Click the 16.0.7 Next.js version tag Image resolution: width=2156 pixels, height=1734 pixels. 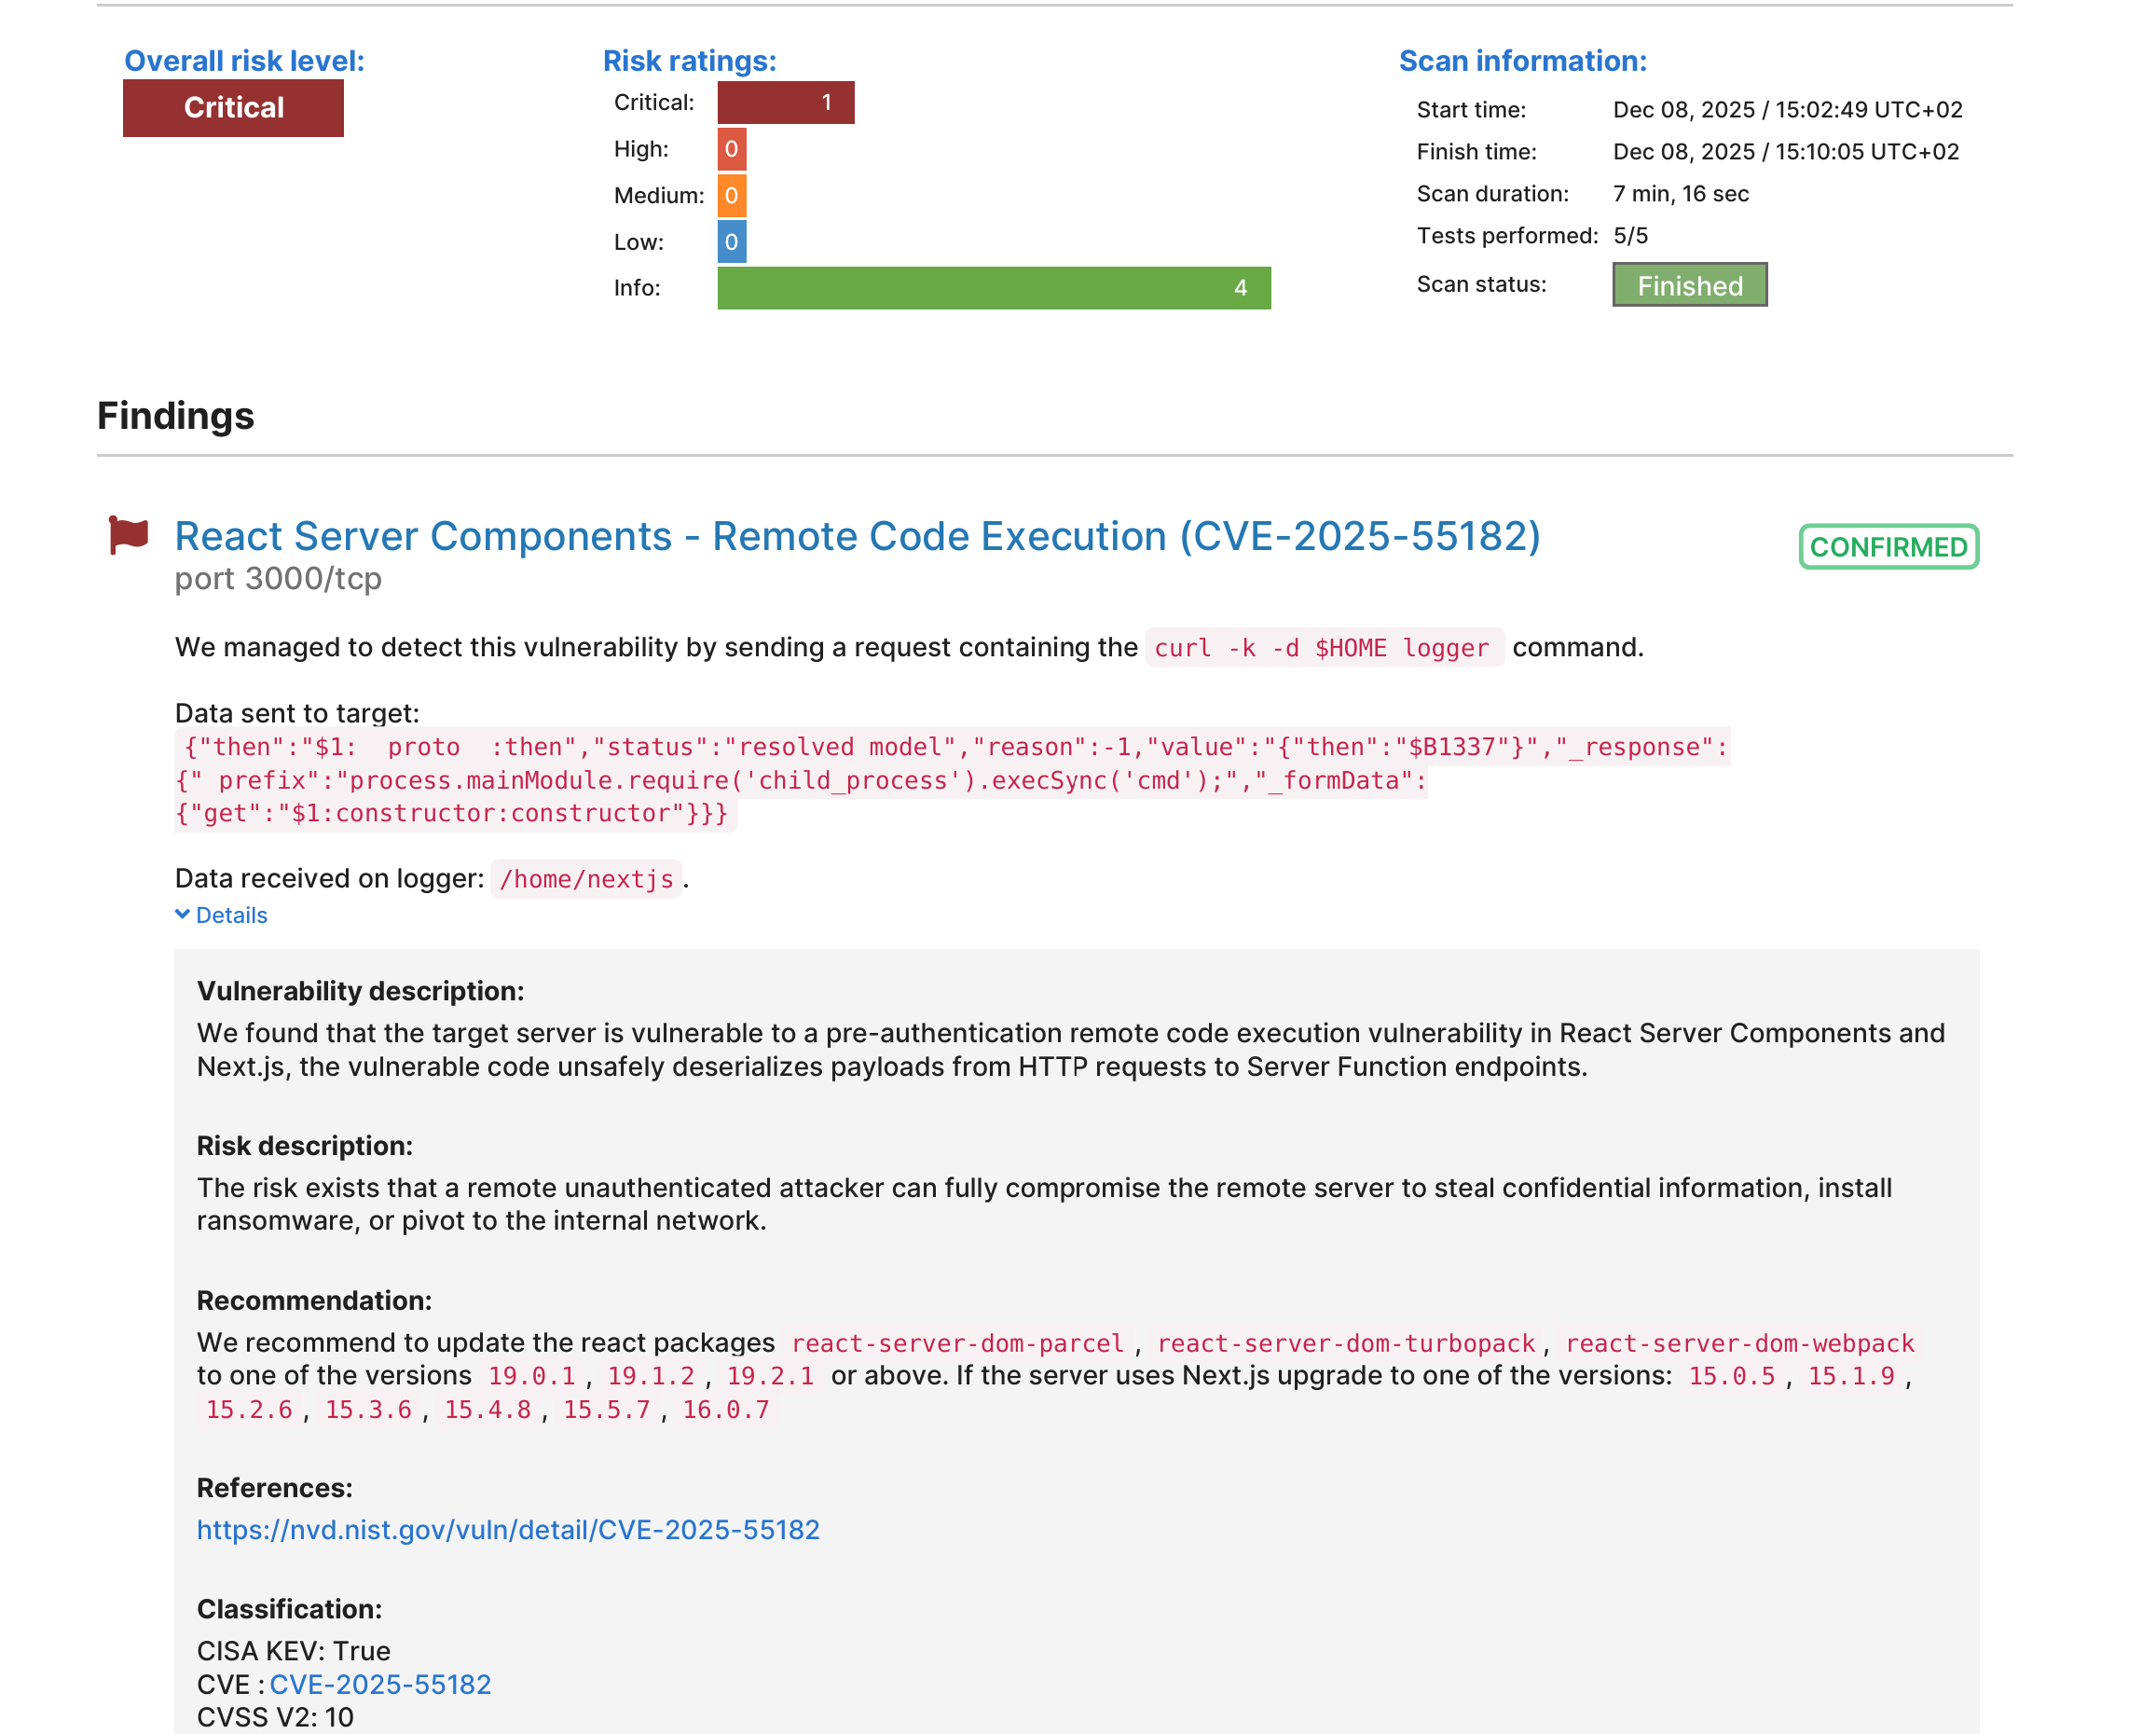pyautogui.click(x=725, y=1409)
